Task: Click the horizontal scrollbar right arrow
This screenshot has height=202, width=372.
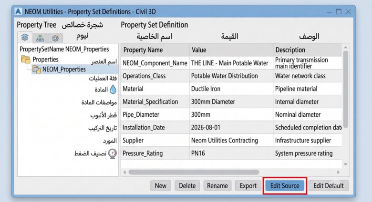Action: coord(338,172)
